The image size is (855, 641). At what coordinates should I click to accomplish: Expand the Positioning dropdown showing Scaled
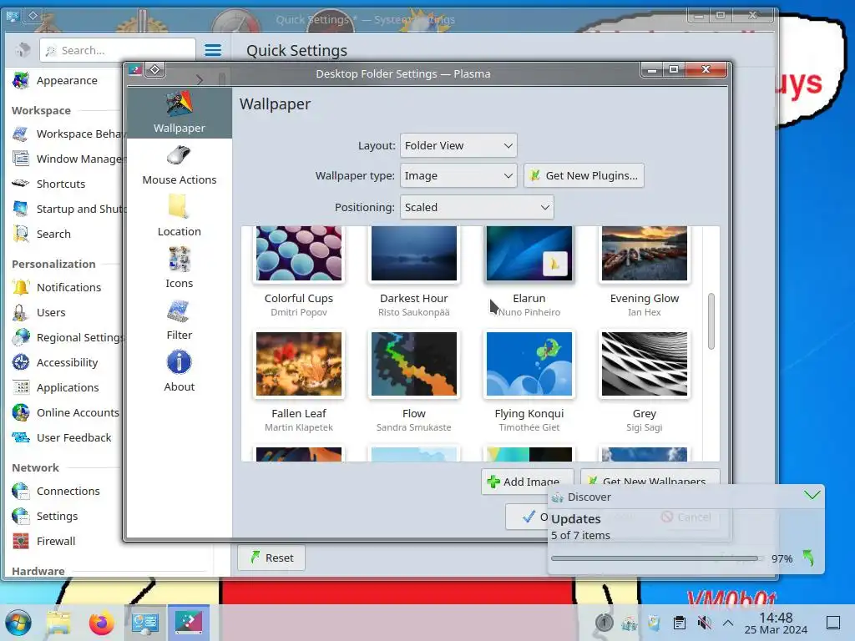[477, 207]
